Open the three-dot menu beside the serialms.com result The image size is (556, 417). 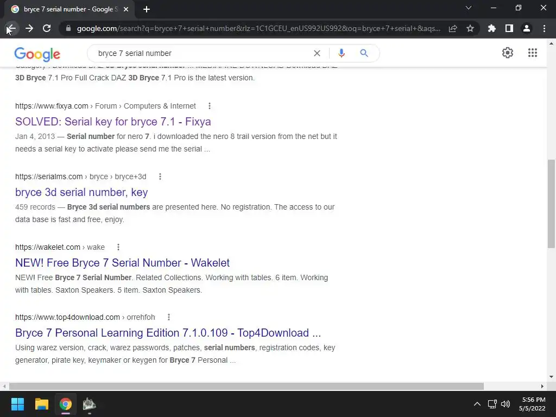(160, 176)
